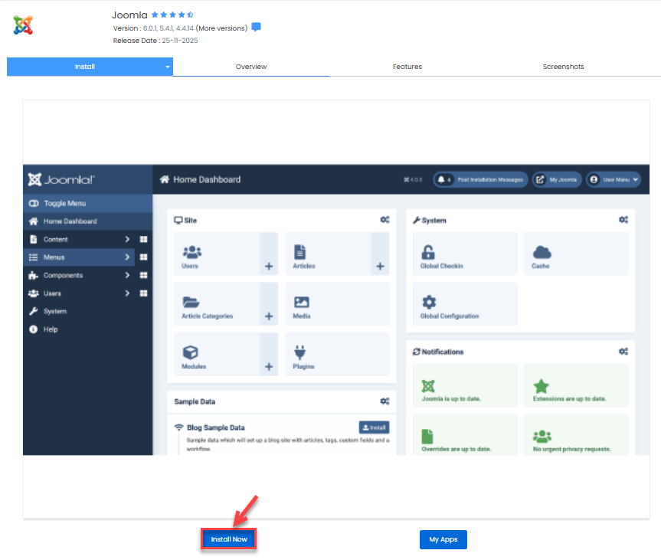Expand the Content chevron in sidebar

(x=127, y=239)
